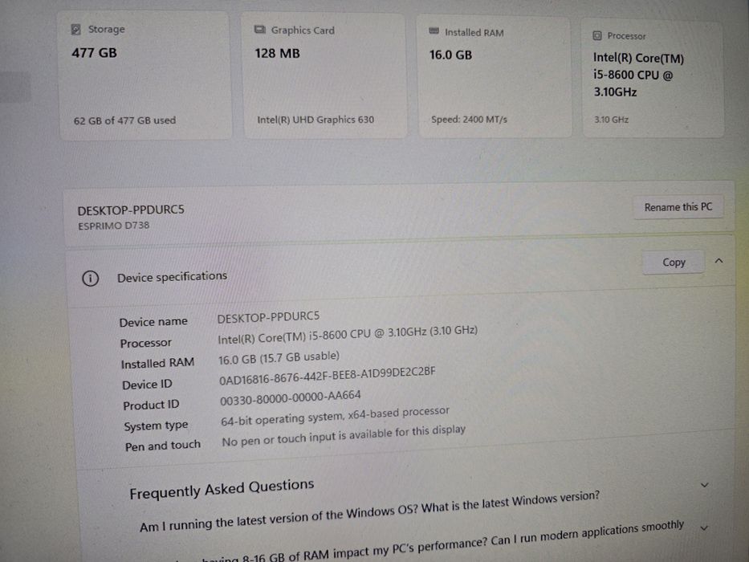
Task: Click the Device ID value text
Action: 328,374
